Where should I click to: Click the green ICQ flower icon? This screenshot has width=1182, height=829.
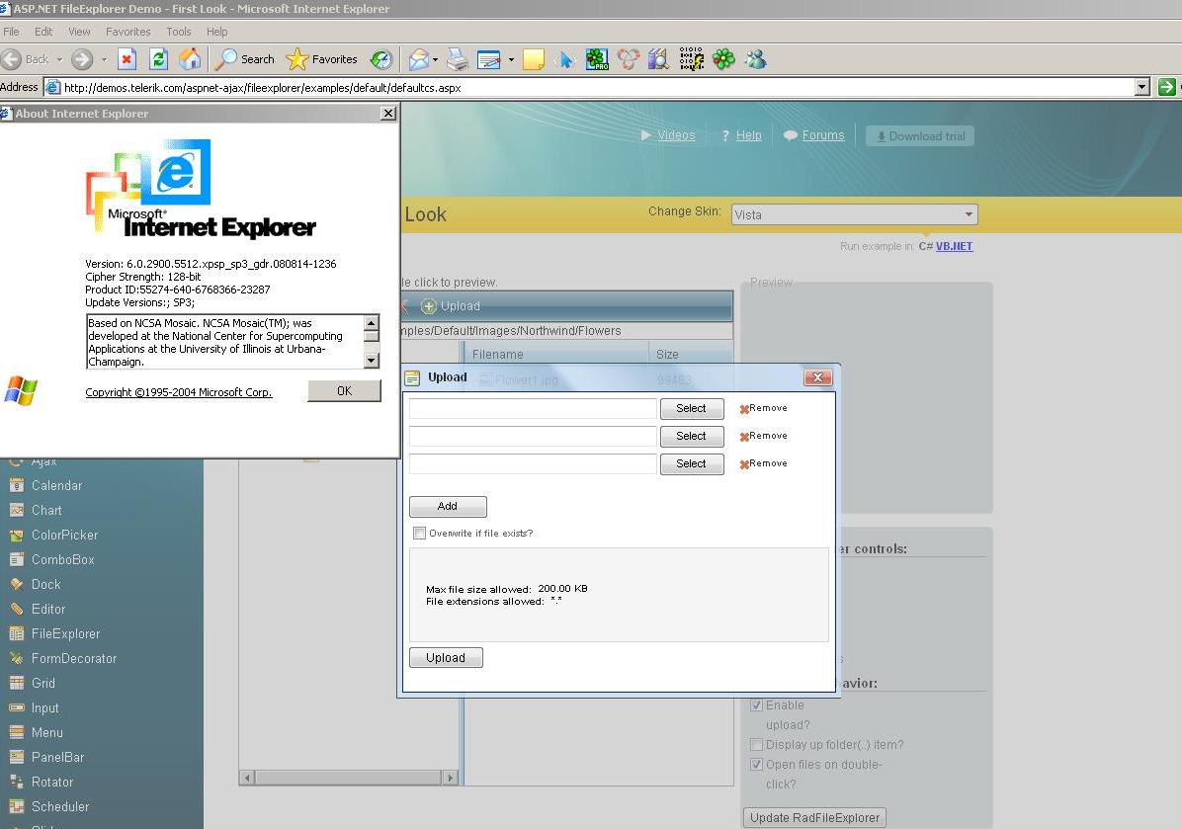(x=723, y=58)
